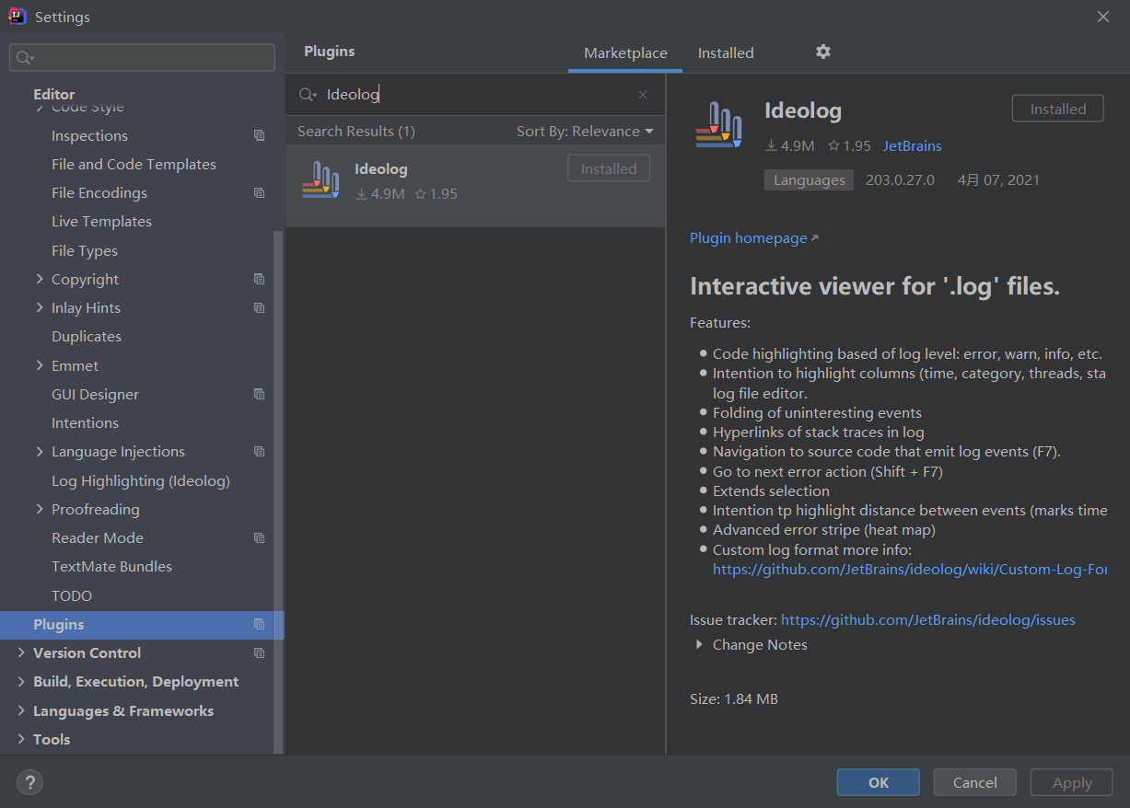This screenshot has width=1130, height=808.
Task: Expand the Emmet settings node
Action: coord(40,365)
